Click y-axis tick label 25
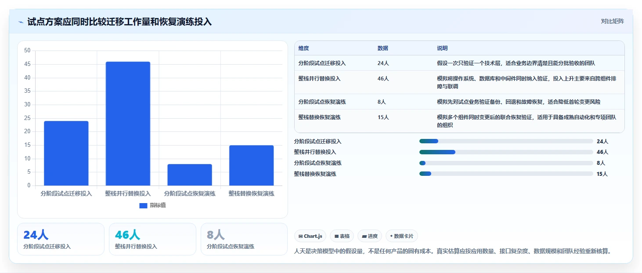Screen dimensions: 642x273 click(x=27, y=118)
